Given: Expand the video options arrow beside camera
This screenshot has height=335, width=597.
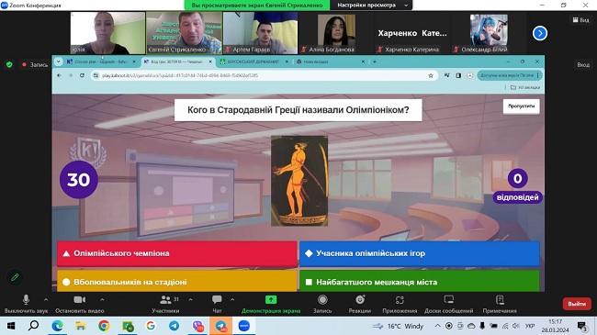Looking at the screenshot, I should pyautogui.click(x=102, y=300).
